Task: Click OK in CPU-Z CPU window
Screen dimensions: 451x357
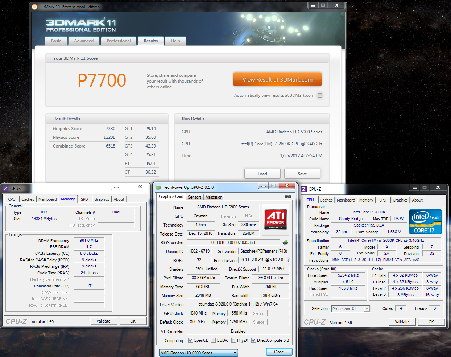Action: point(431,322)
